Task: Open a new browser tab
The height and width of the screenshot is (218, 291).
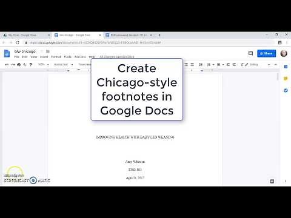Action: coord(159,35)
